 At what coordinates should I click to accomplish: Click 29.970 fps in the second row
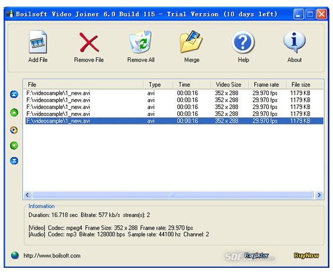click(265, 100)
